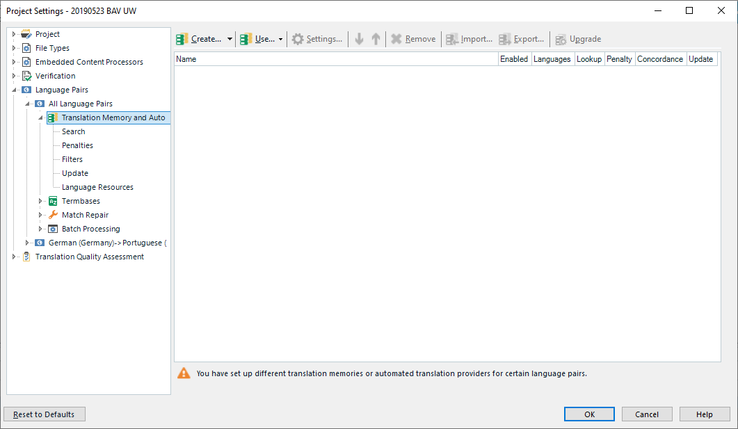Click the Export icon
The image size is (738, 429).
504,39
